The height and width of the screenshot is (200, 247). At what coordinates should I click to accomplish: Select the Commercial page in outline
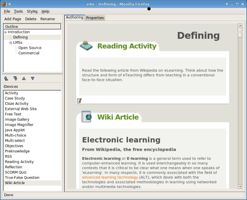(29, 53)
